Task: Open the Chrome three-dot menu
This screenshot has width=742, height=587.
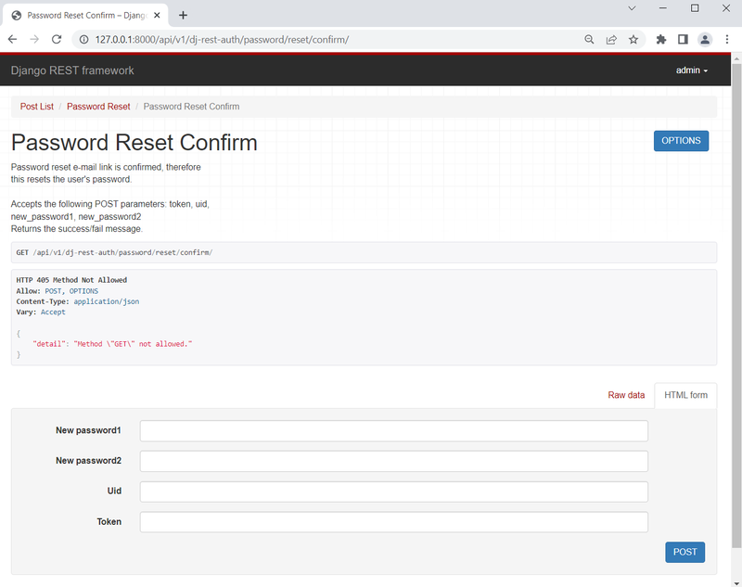Action: [727, 40]
